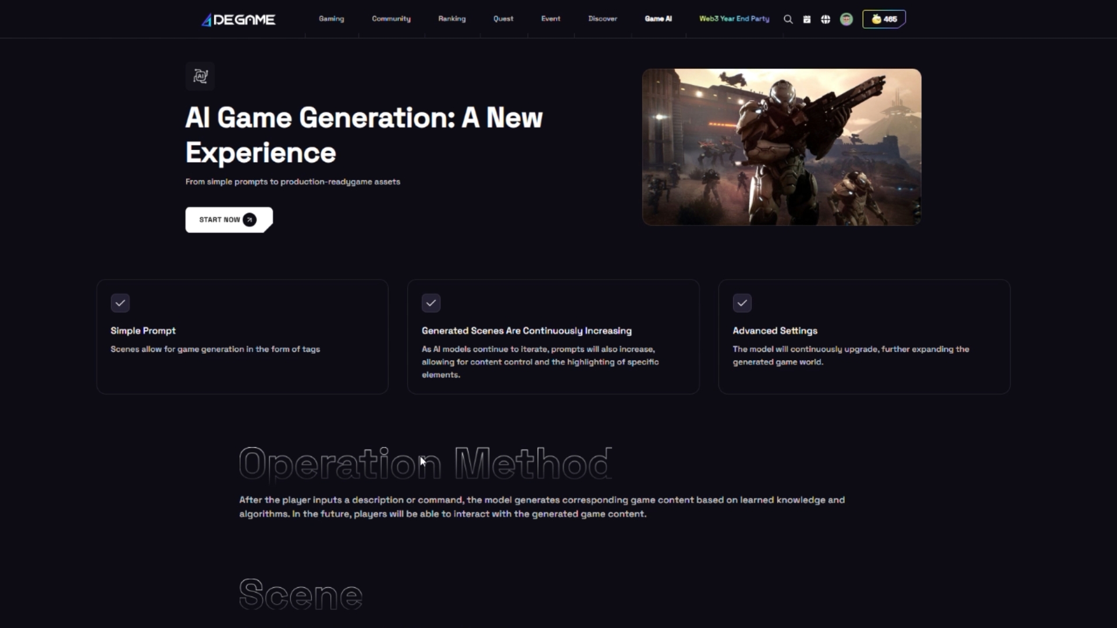Click the DeGame logo
This screenshot has width=1117, height=628.
click(x=238, y=20)
